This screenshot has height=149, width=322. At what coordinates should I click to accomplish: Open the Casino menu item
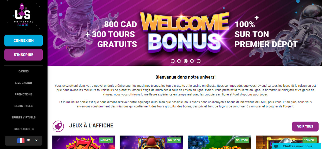click(x=24, y=71)
